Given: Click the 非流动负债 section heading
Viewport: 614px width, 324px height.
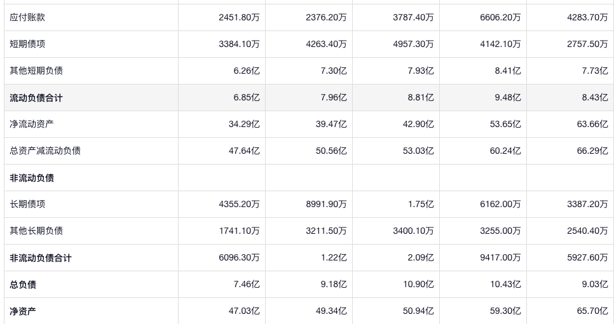Looking at the screenshot, I should pos(32,178).
